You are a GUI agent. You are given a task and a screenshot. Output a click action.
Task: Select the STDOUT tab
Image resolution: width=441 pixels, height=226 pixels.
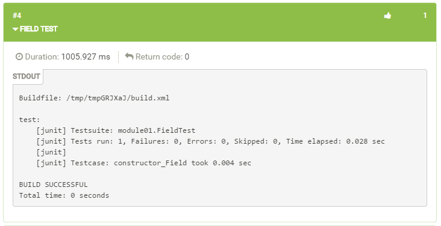point(27,76)
